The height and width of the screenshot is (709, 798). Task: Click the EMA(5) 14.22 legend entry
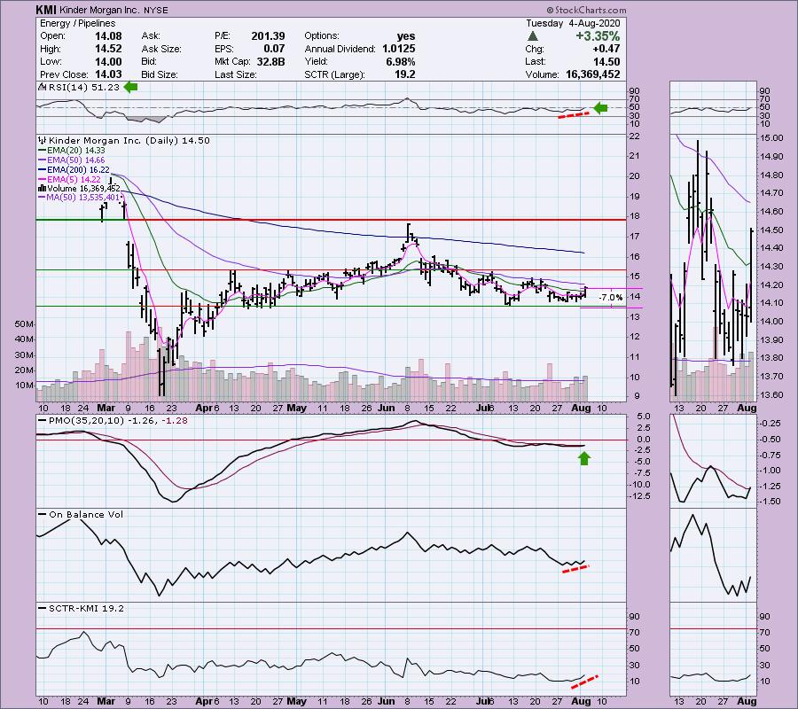pyautogui.click(x=70, y=180)
